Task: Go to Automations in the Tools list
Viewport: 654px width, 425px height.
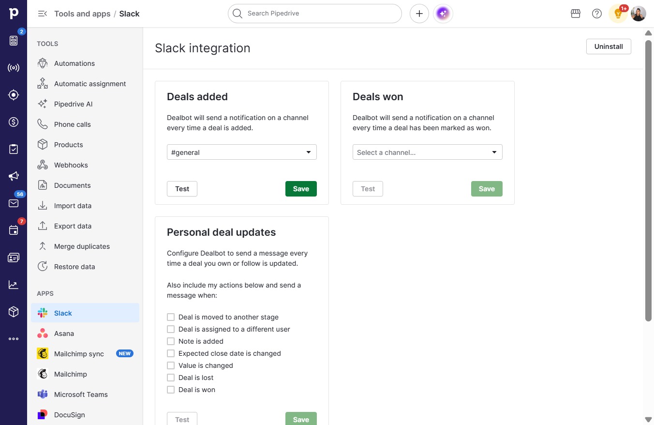Action: click(85, 63)
